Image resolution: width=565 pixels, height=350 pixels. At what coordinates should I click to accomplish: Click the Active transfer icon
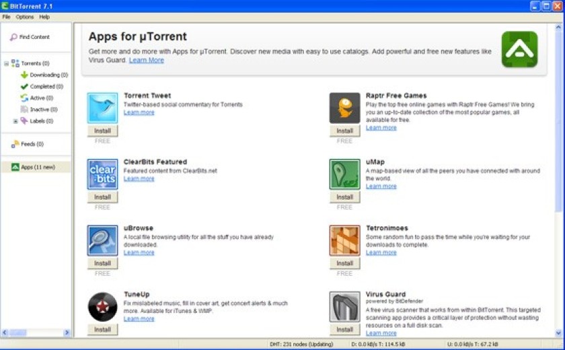(24, 98)
